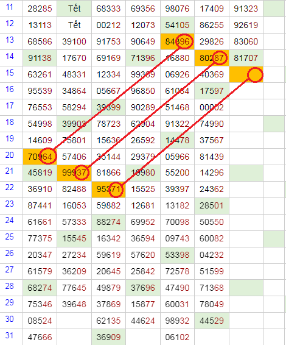Select cell 08524 in row 30
This screenshot has height=345, width=286.
pyautogui.click(x=40, y=321)
